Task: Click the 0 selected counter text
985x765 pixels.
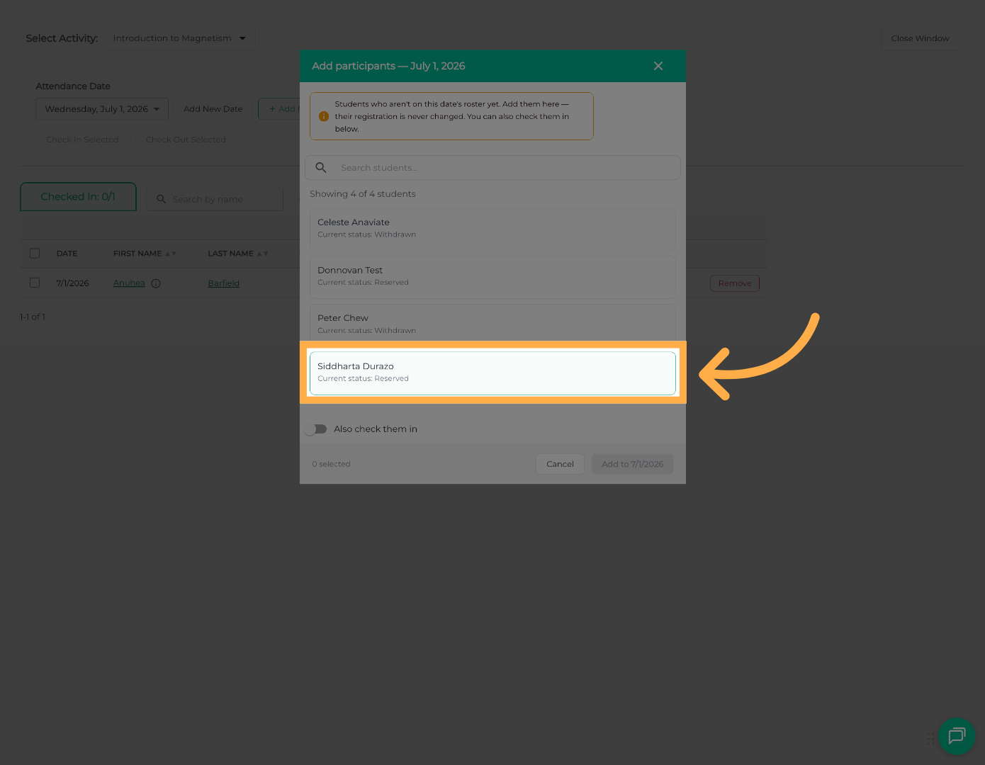Action: point(332,464)
